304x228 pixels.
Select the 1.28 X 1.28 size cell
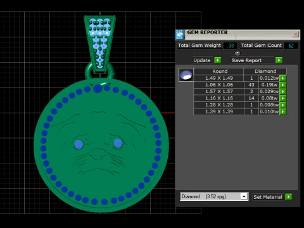[219, 105]
